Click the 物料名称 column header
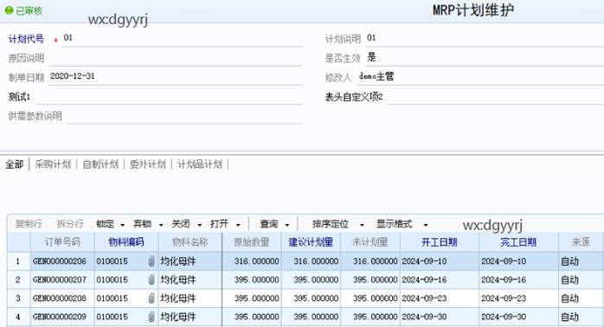The width and height of the screenshot is (604, 327). 190,242
